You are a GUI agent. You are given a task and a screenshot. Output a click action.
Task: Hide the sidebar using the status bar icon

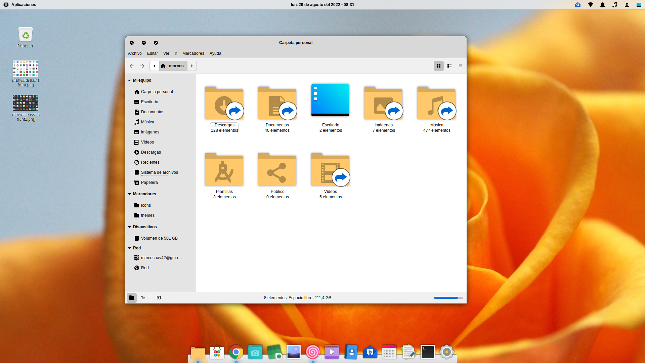coord(159,297)
